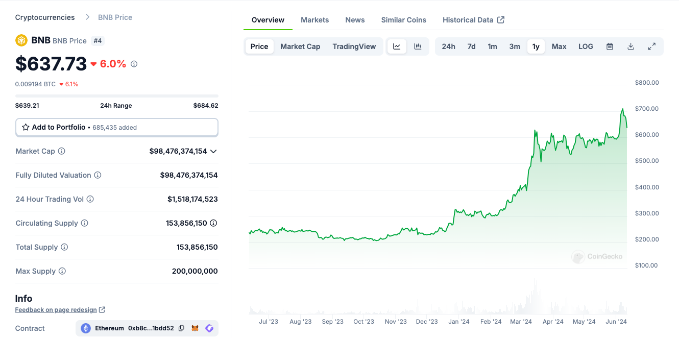Click the June 2024 peak on price chart
Screen dimensions: 679x338
click(x=622, y=109)
